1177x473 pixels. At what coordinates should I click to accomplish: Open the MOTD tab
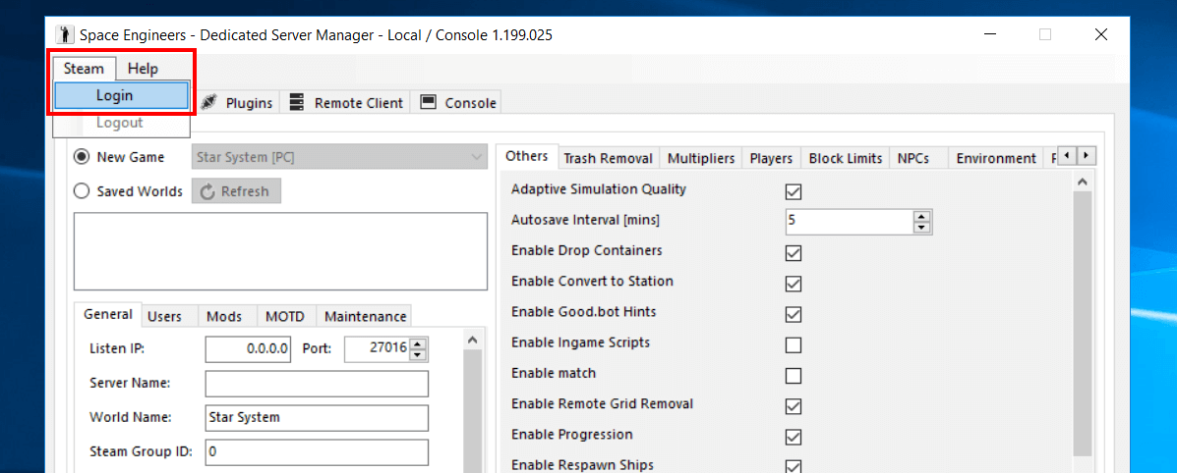(x=285, y=316)
